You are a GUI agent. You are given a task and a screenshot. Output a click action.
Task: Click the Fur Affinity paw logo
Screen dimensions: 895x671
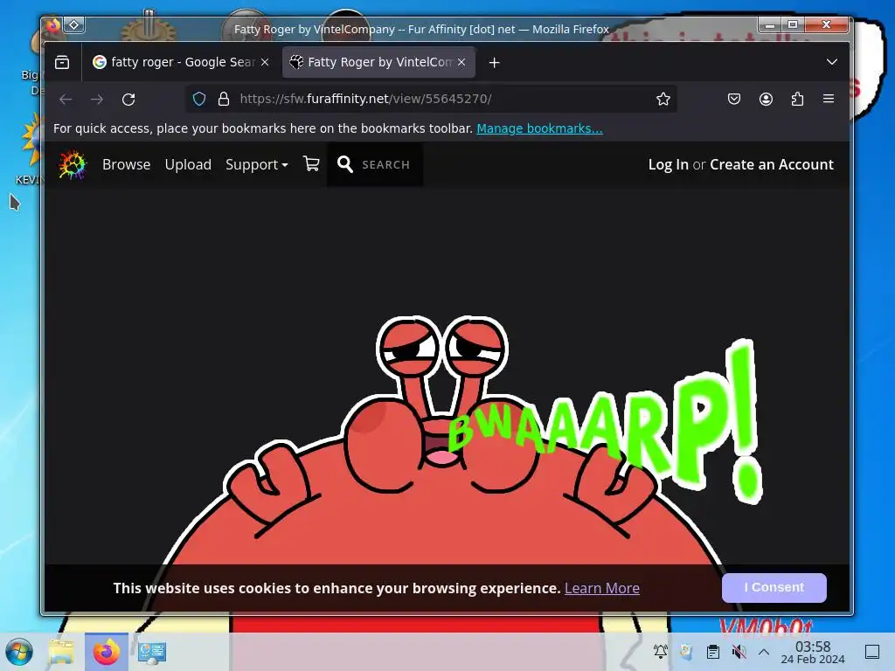[73, 165]
